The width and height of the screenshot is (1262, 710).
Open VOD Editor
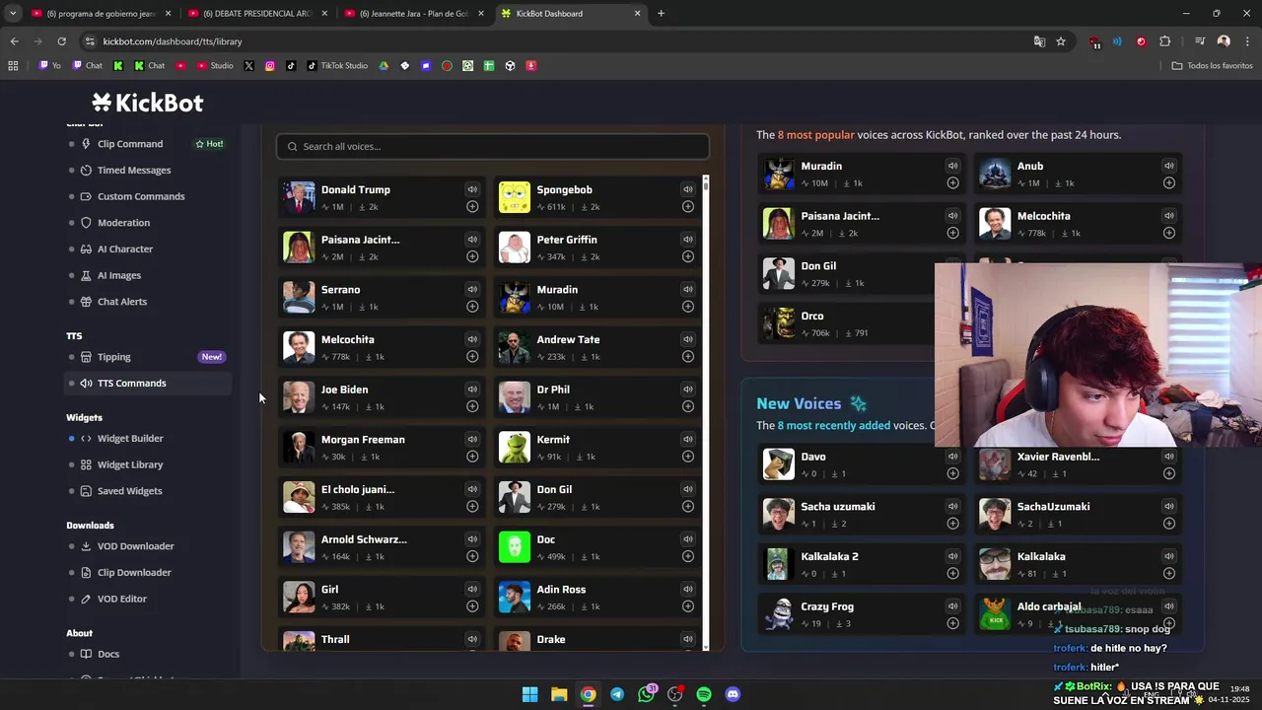[x=121, y=599]
